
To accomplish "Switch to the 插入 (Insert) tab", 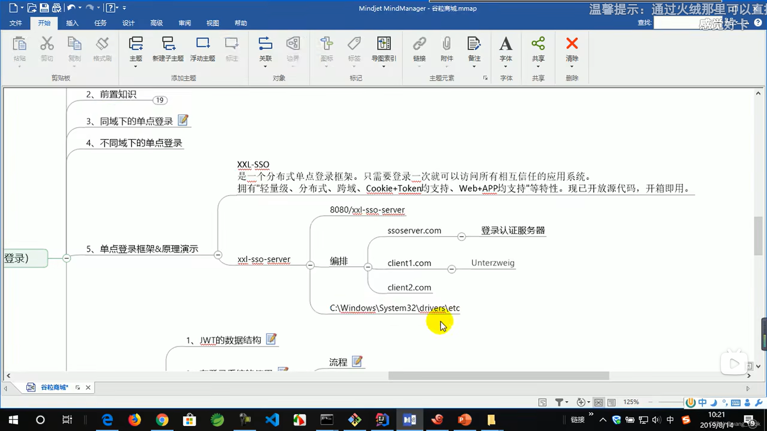I will (72, 23).
